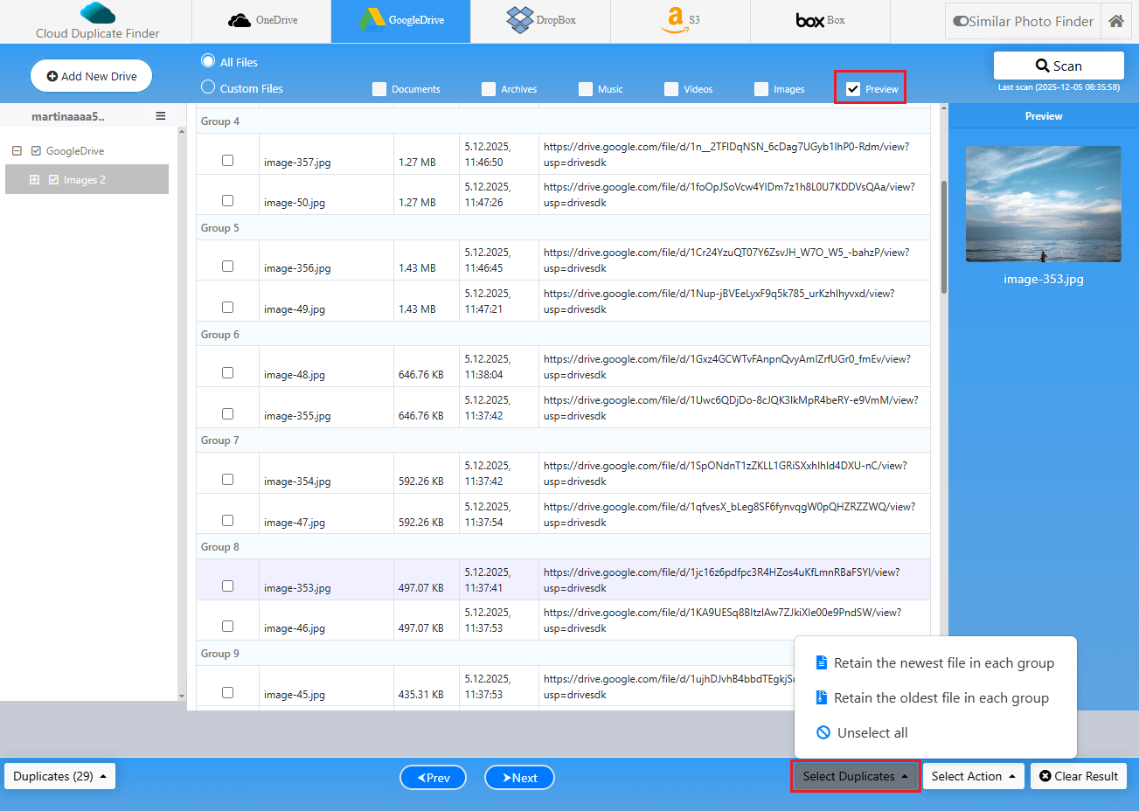1139x811 pixels.
Task: Click the image-353.jpg preview thumbnail
Action: tap(1043, 204)
